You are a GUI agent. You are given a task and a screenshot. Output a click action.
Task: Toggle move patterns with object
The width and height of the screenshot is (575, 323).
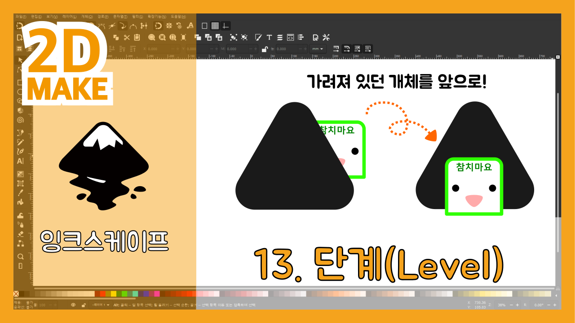(368, 48)
